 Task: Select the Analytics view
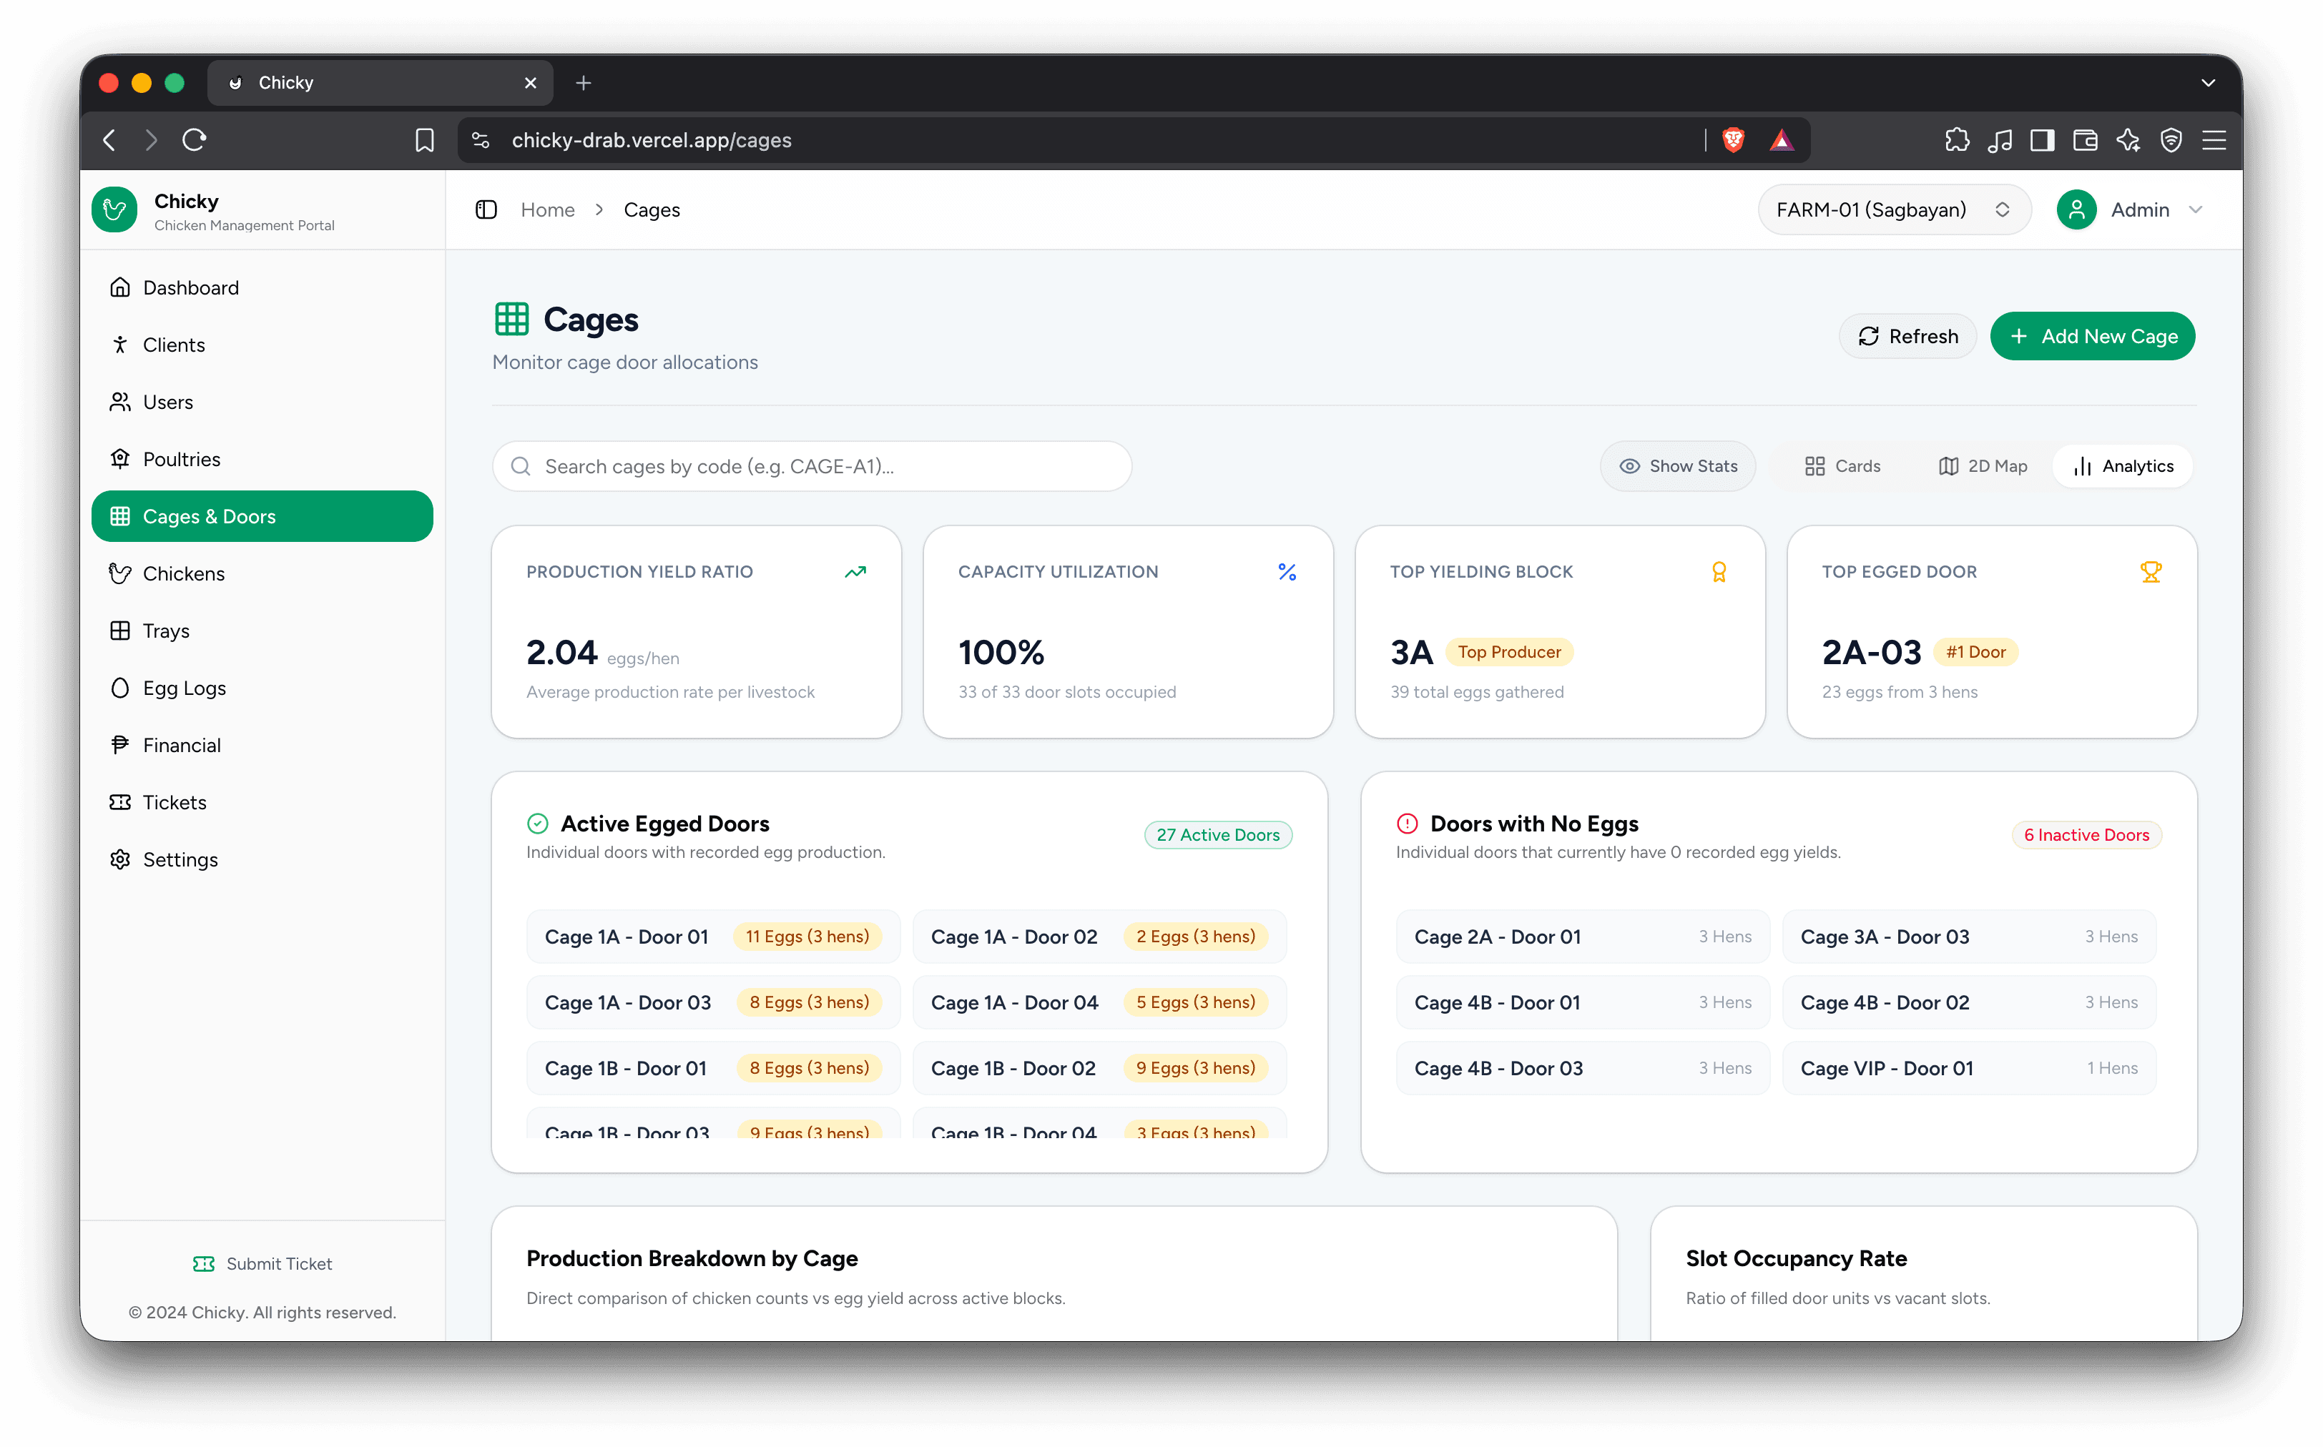pyautogui.click(x=2123, y=466)
